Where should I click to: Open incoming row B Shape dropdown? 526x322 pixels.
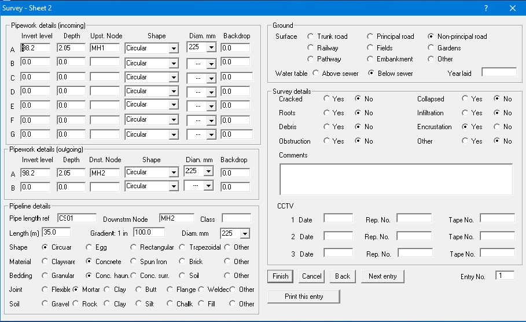click(x=174, y=63)
